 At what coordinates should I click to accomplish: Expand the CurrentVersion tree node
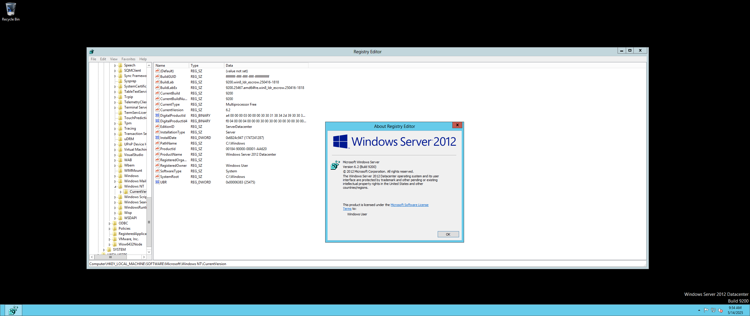121,192
